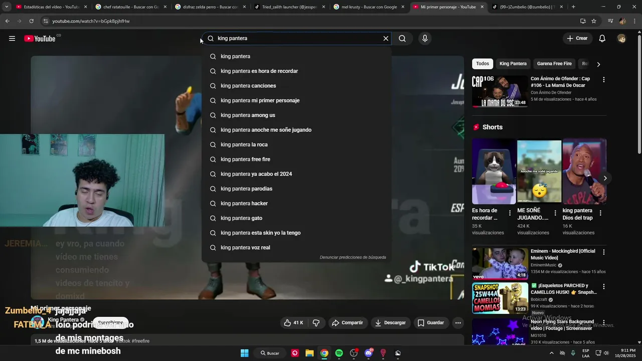
Task: Open the 'Esqueletos PARCHED y CAMELLOS HUSK' thumbnail
Action: coord(500,298)
